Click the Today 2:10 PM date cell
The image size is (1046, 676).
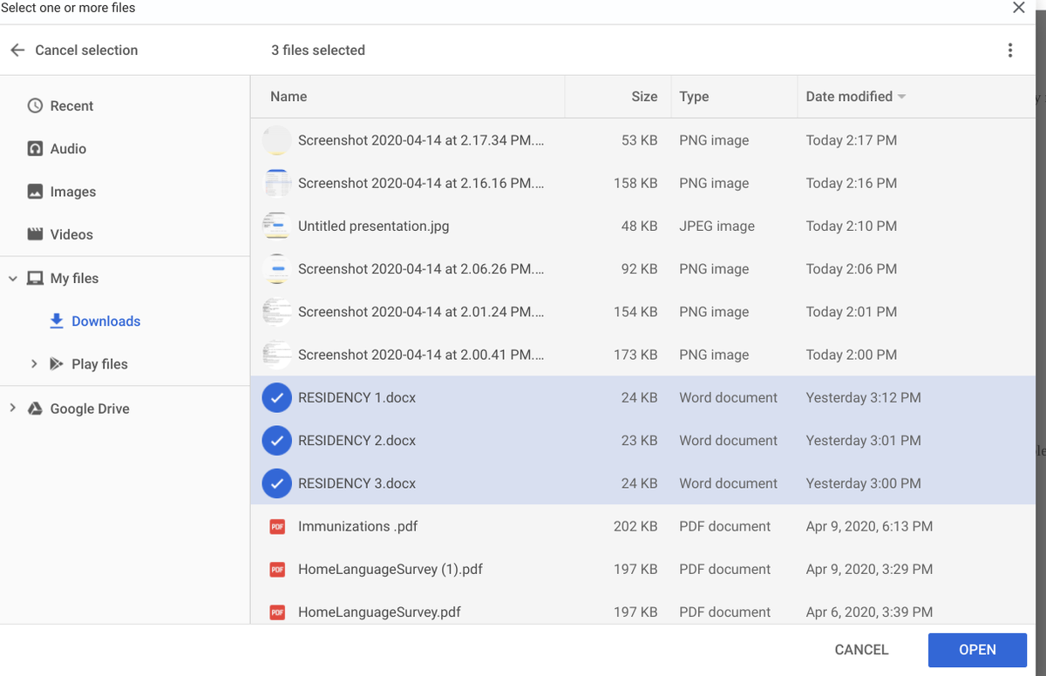coord(852,226)
